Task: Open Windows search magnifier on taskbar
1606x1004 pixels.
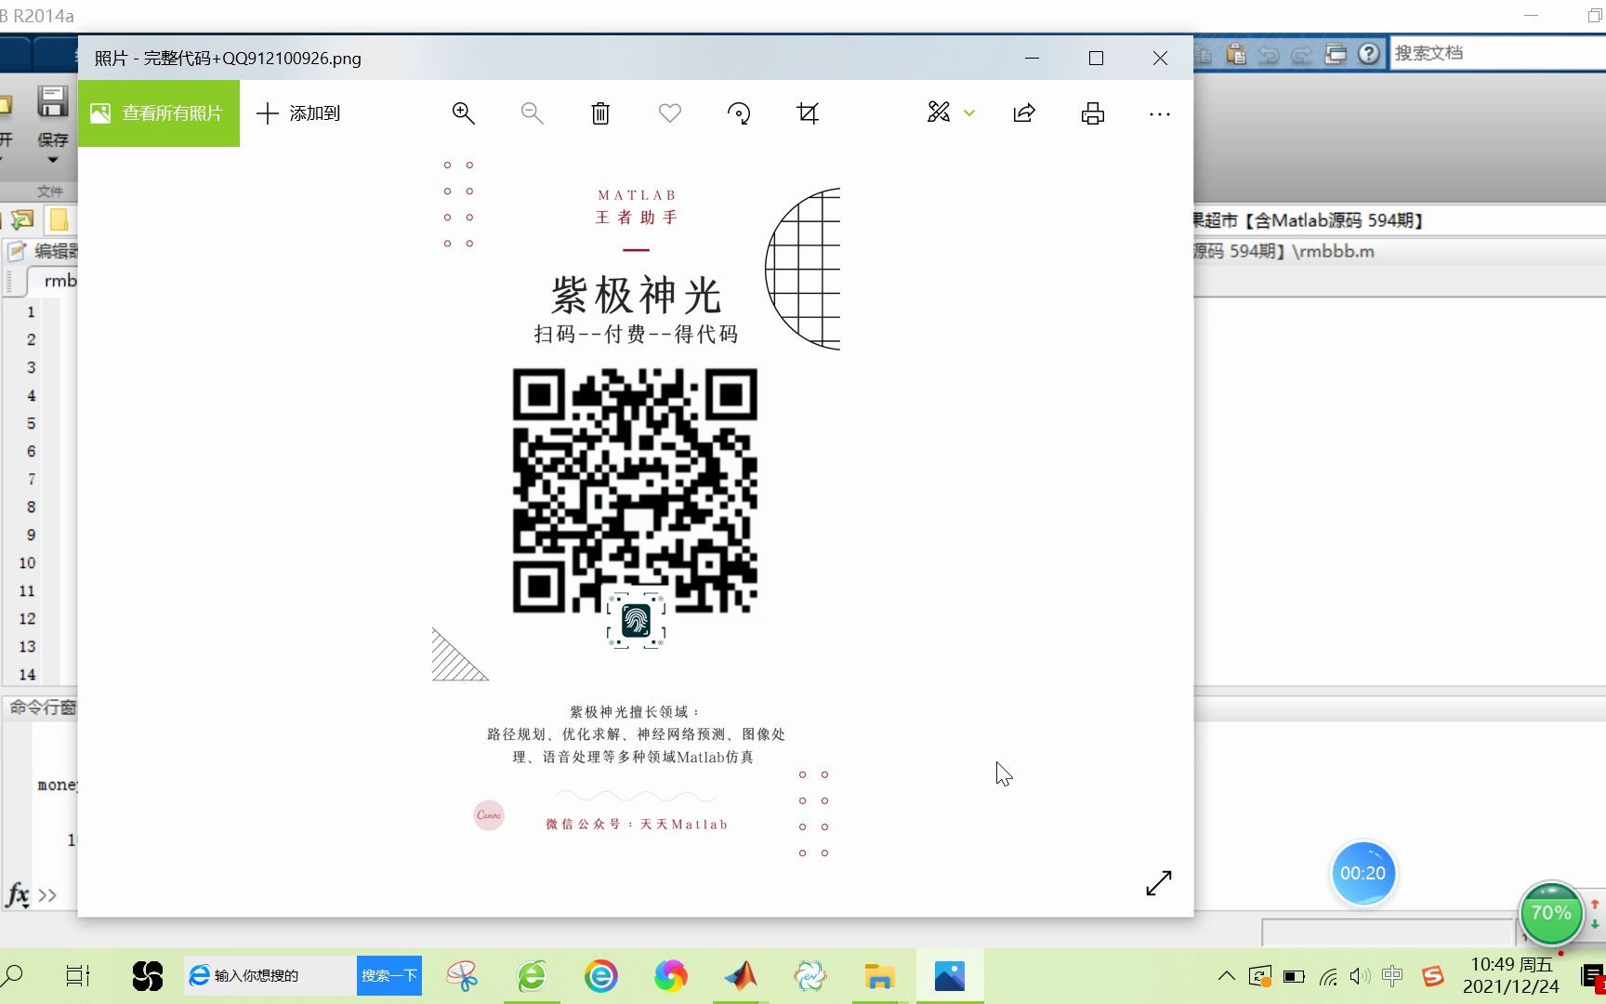Action: [x=13, y=976]
